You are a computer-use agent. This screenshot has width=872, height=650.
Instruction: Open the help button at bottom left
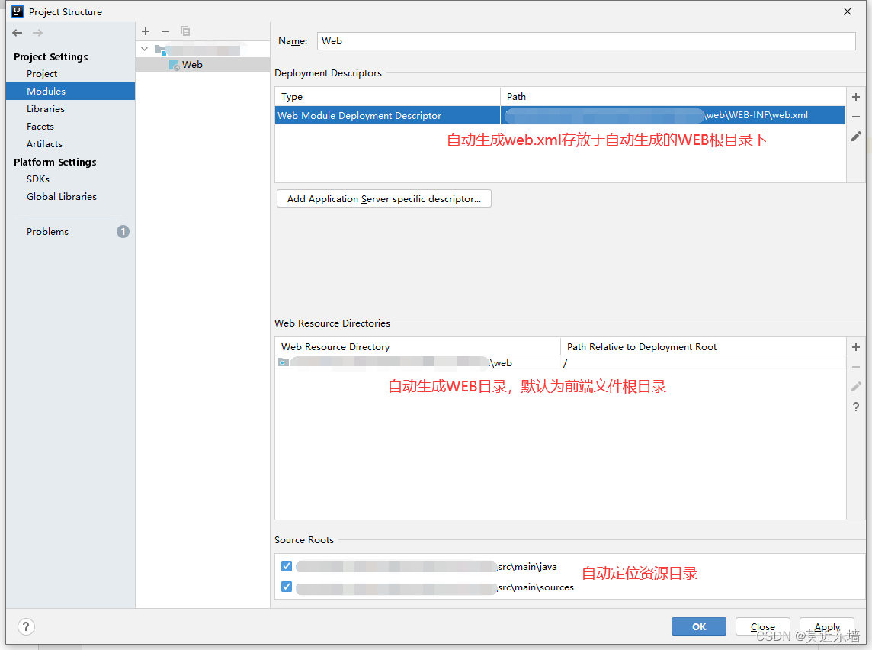26,626
